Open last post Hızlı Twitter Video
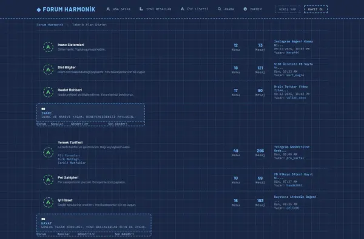Viewport: 364px width, 239px height. [x=291, y=88]
